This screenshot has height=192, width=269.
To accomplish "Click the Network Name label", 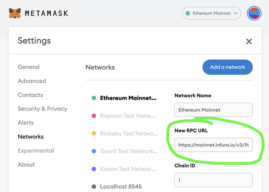I will point(193,95).
